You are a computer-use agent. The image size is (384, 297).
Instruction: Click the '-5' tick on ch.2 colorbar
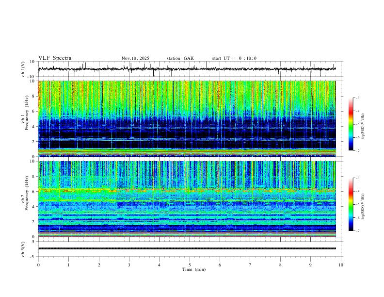point(358,204)
